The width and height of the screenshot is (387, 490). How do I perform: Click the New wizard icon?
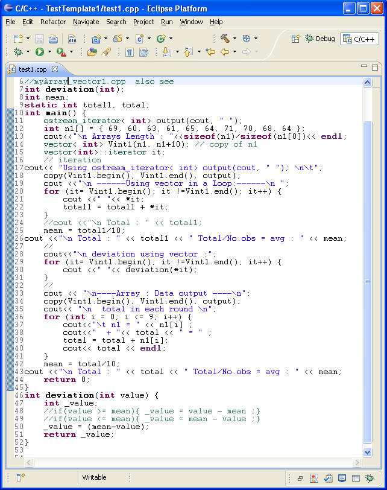coord(18,39)
